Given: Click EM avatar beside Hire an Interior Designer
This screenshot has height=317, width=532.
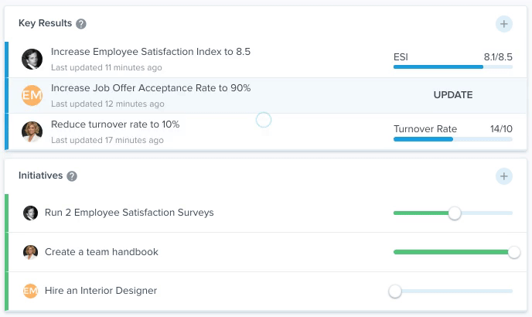Looking at the screenshot, I should coord(30,291).
